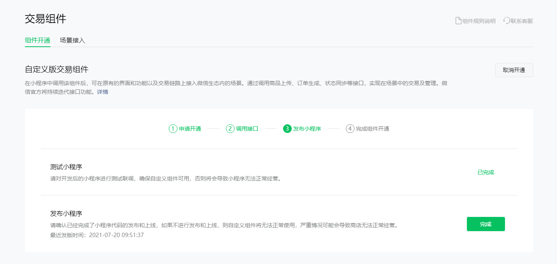Open the 详情 link
The image size is (557, 264).
102,92
